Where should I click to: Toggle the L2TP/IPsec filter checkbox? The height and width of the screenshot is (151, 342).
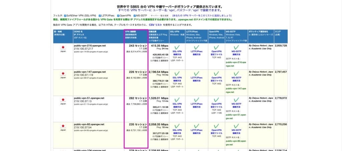click(x=100, y=16)
